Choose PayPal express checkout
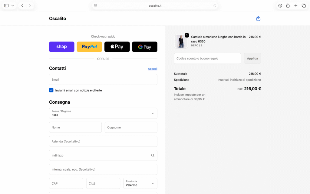 coord(89,47)
